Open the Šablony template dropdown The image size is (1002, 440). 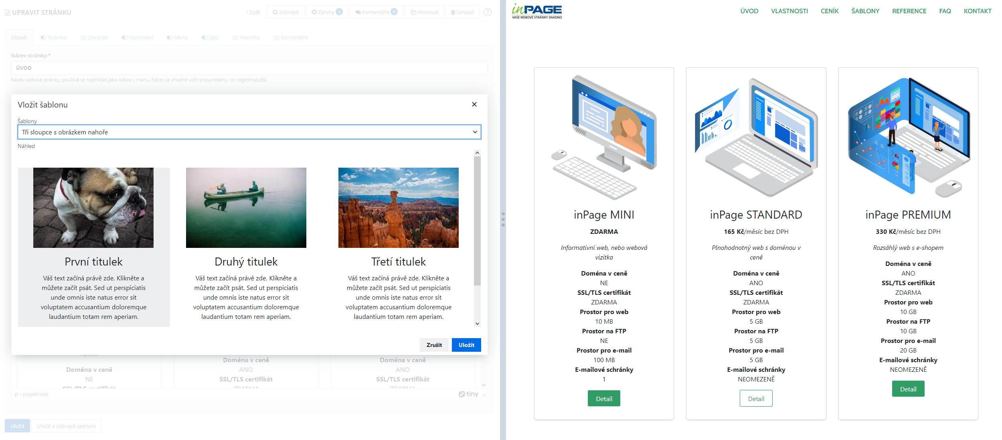pyautogui.click(x=249, y=132)
